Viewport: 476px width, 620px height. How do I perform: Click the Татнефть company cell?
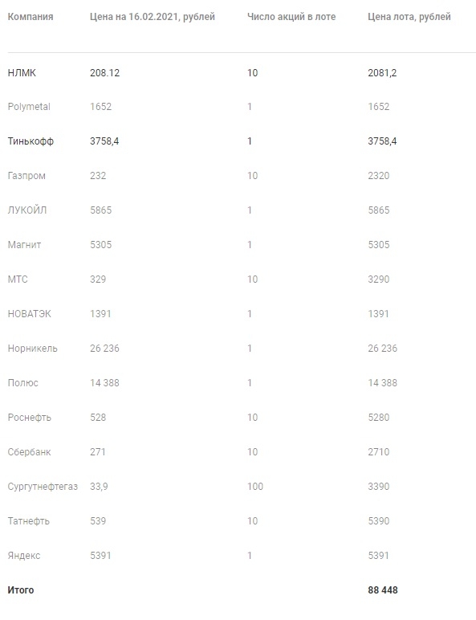[x=28, y=521]
